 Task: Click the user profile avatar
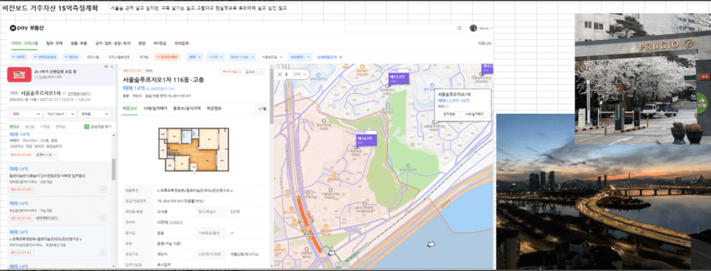pyautogui.click(x=473, y=28)
